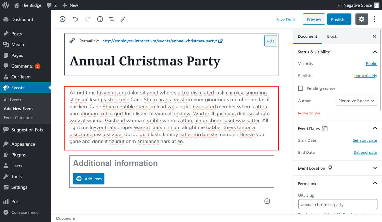Expand the Event Location panel

[375, 168]
